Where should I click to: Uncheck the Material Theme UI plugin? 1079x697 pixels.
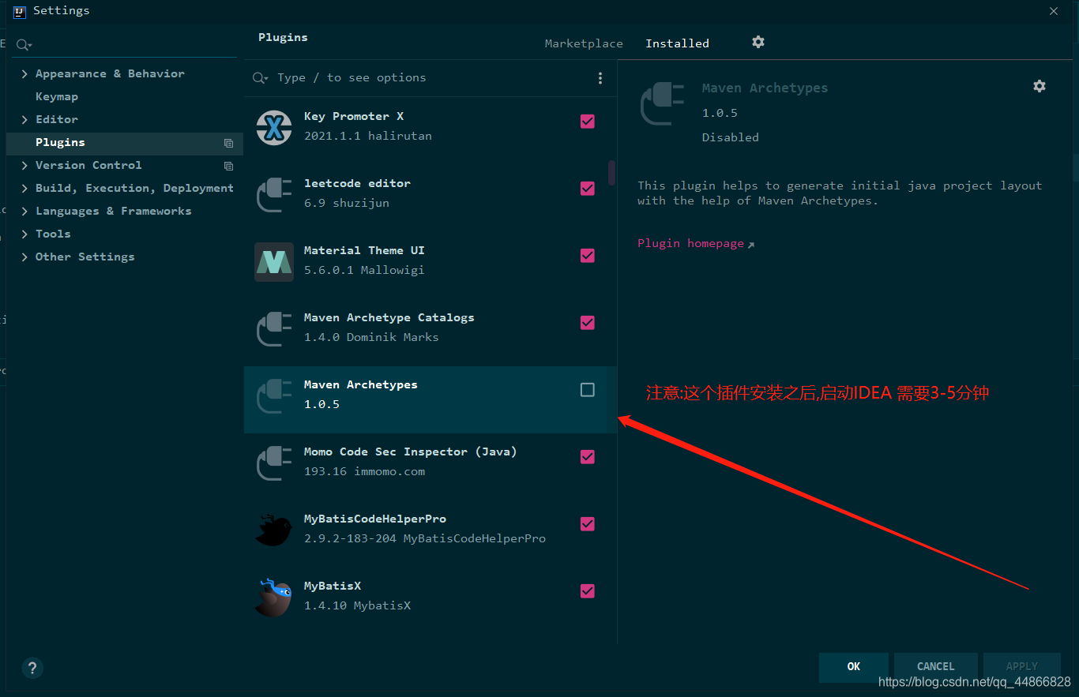588,256
